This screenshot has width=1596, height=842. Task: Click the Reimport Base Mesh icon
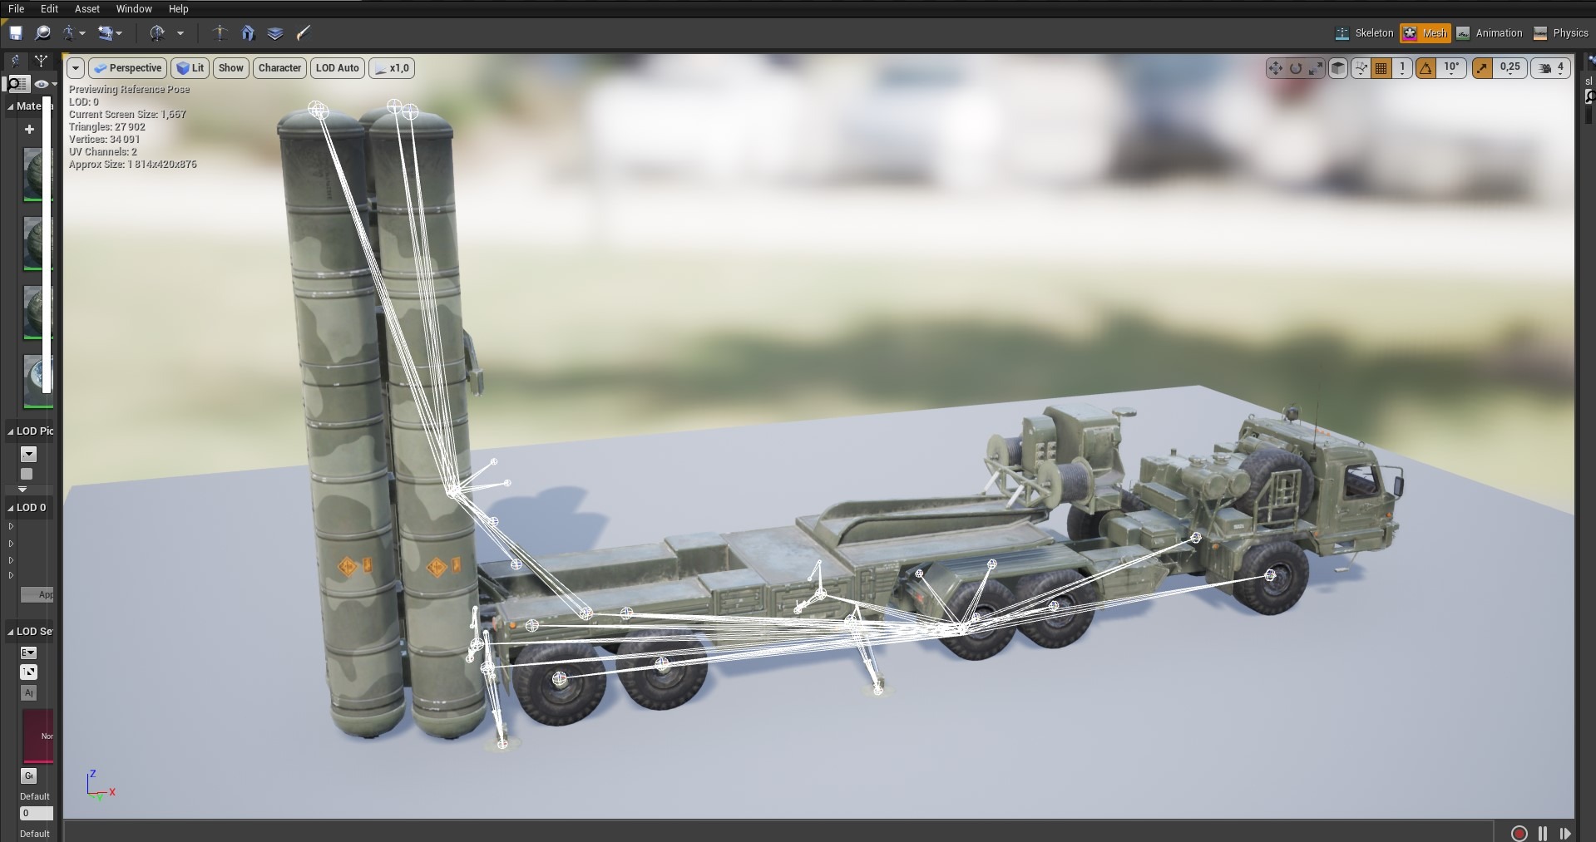point(157,33)
